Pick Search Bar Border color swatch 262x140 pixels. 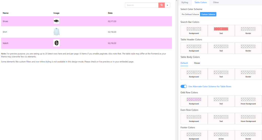pyautogui.click(x=248, y=29)
